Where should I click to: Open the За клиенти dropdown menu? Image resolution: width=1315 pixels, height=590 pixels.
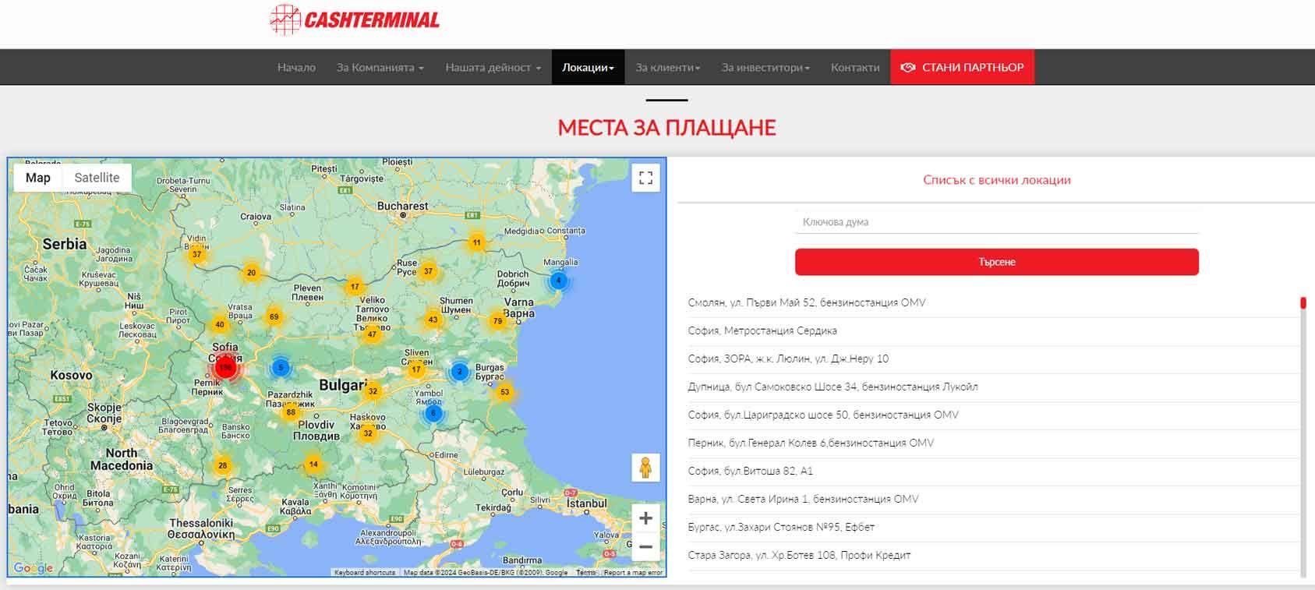pyautogui.click(x=668, y=67)
